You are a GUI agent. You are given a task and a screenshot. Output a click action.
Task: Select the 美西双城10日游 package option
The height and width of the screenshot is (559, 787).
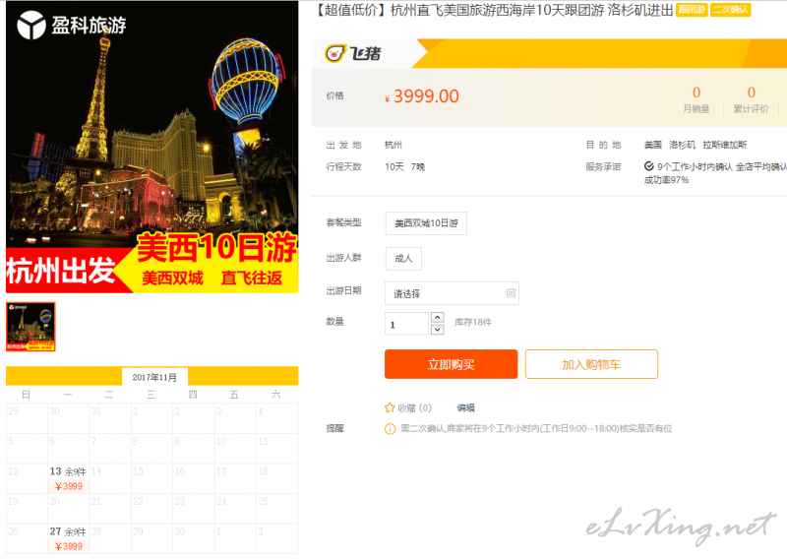point(426,223)
